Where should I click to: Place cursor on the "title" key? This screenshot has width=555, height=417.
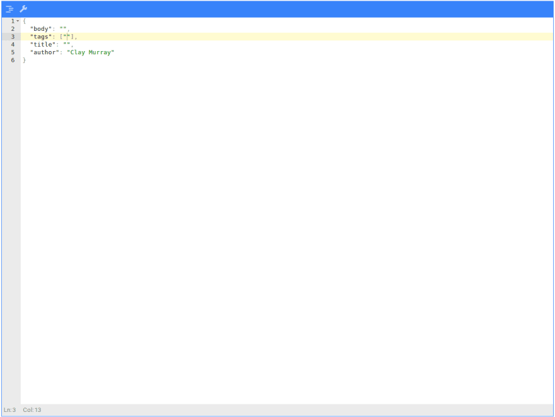42,44
